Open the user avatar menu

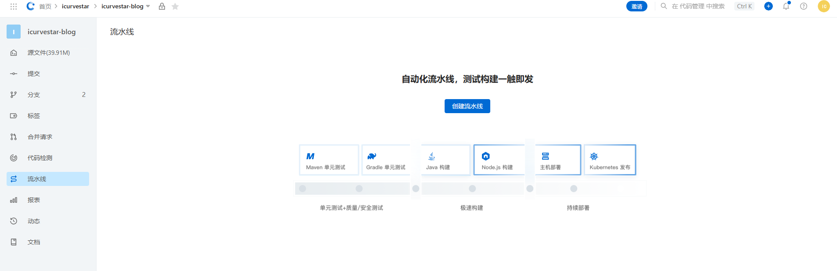point(823,7)
